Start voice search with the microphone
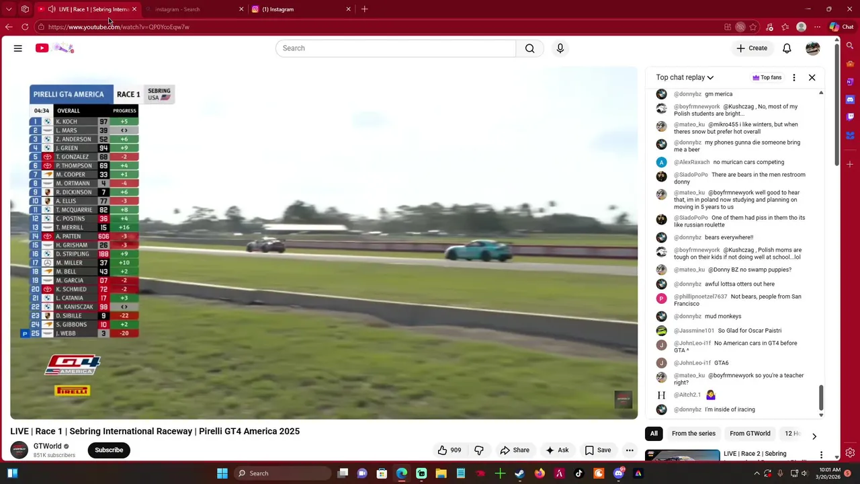Screen dimensions: 860x484 (x=560, y=48)
